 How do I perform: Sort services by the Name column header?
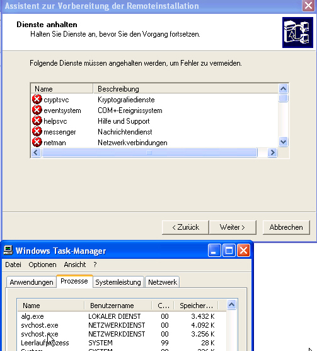62,89
